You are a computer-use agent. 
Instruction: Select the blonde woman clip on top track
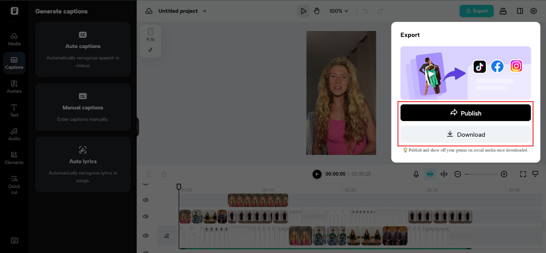click(258, 200)
